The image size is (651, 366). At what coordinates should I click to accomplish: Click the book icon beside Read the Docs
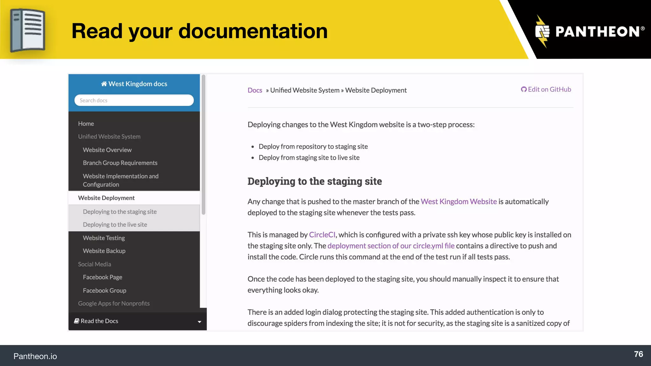pos(77,321)
